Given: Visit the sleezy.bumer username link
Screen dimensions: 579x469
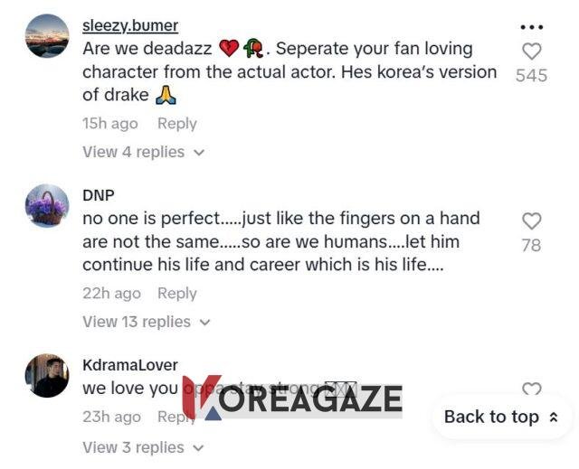Looking at the screenshot, I should tap(130, 25).
